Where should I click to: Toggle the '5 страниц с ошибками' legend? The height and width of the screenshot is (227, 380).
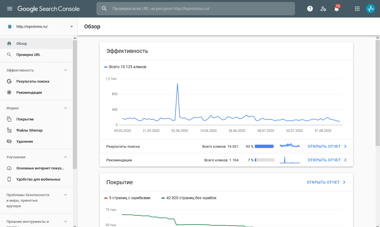tap(127, 198)
